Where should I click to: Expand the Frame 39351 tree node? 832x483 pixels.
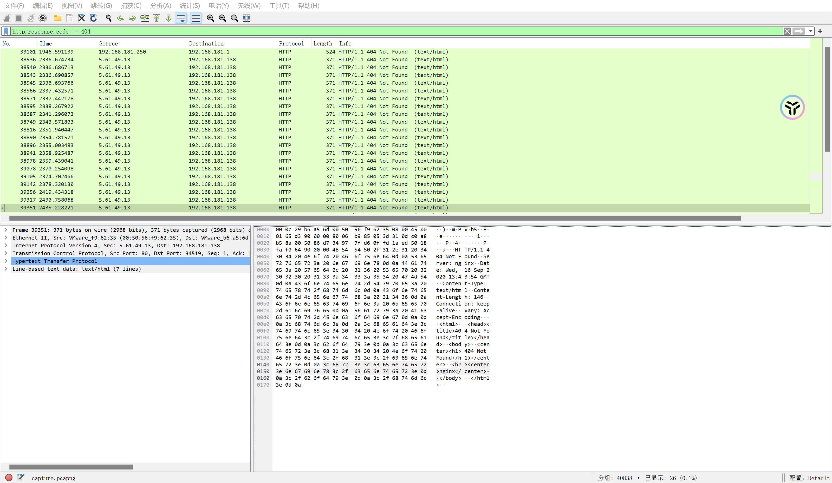(6, 230)
